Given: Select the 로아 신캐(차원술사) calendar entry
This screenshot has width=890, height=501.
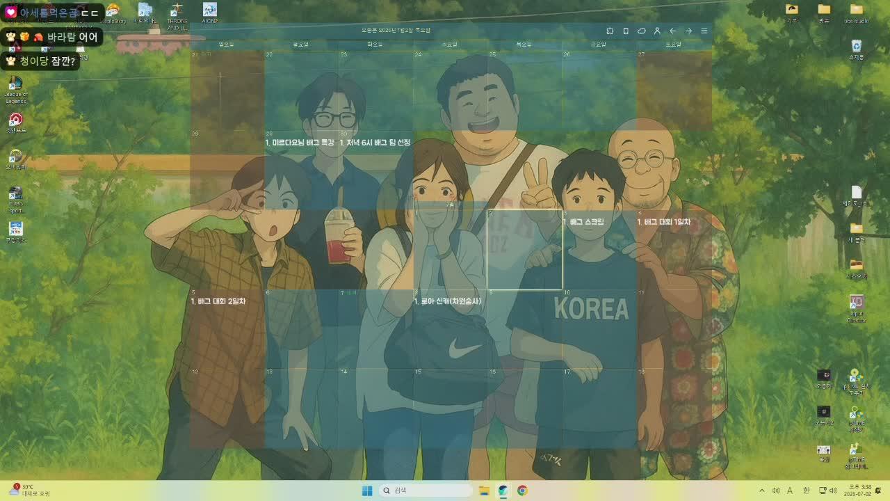Looking at the screenshot, I should click(448, 301).
